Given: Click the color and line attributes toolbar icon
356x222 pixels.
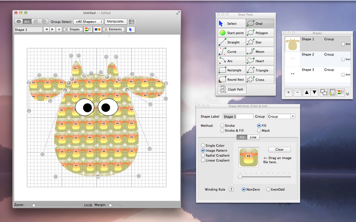Looking at the screenshot, I should point(88,30).
